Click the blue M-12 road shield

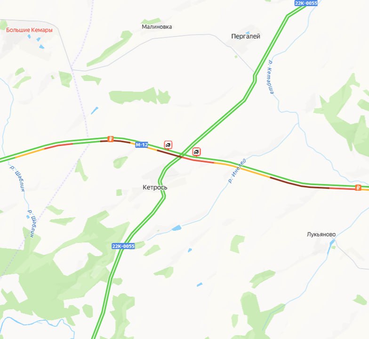(x=142, y=145)
